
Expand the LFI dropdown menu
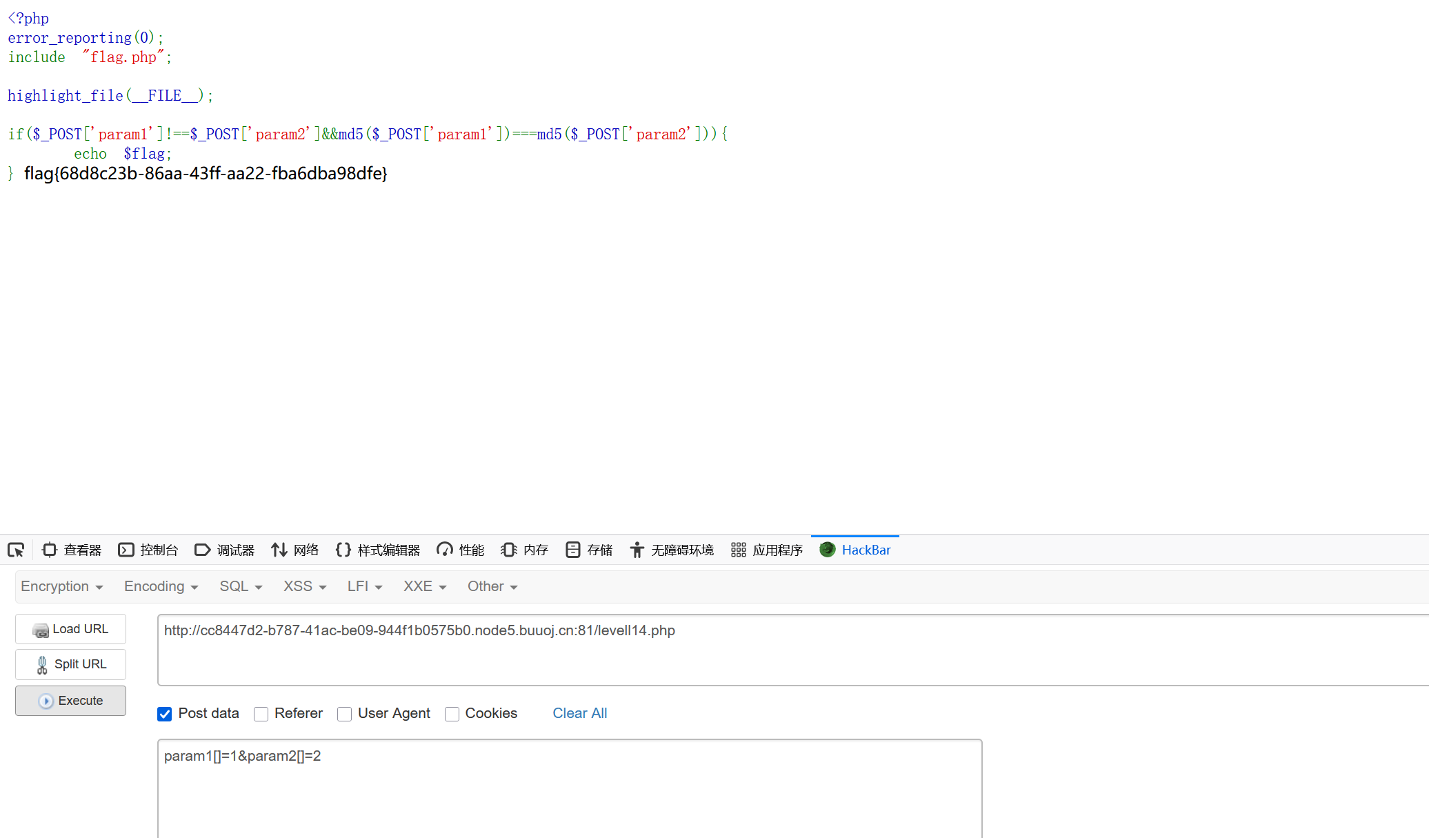365,586
